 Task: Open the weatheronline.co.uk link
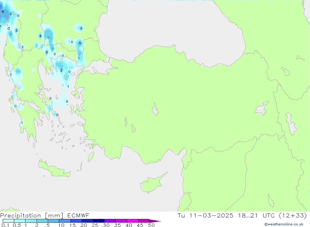[x=284, y=224]
